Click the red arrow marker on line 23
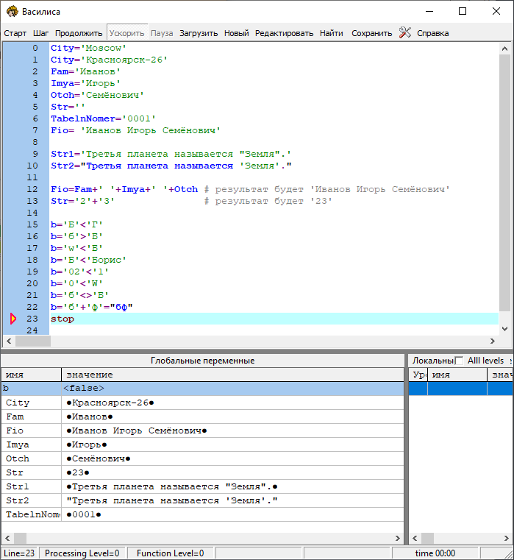Image resolution: width=514 pixels, height=560 pixels. (13, 319)
